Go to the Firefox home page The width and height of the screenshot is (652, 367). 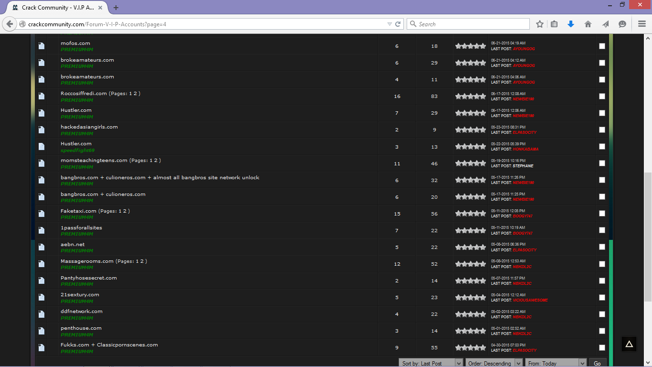point(588,24)
